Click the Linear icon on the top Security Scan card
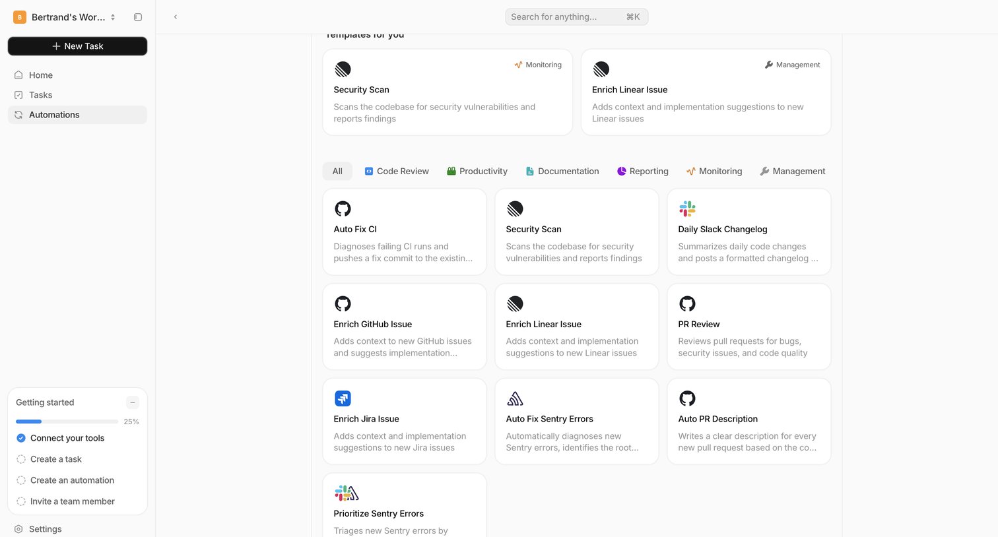 pos(343,69)
